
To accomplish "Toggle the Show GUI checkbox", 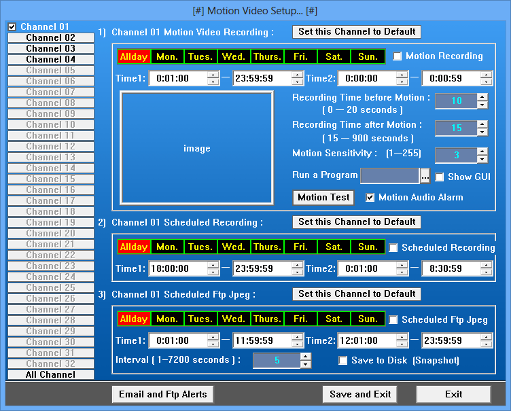I will click(439, 177).
